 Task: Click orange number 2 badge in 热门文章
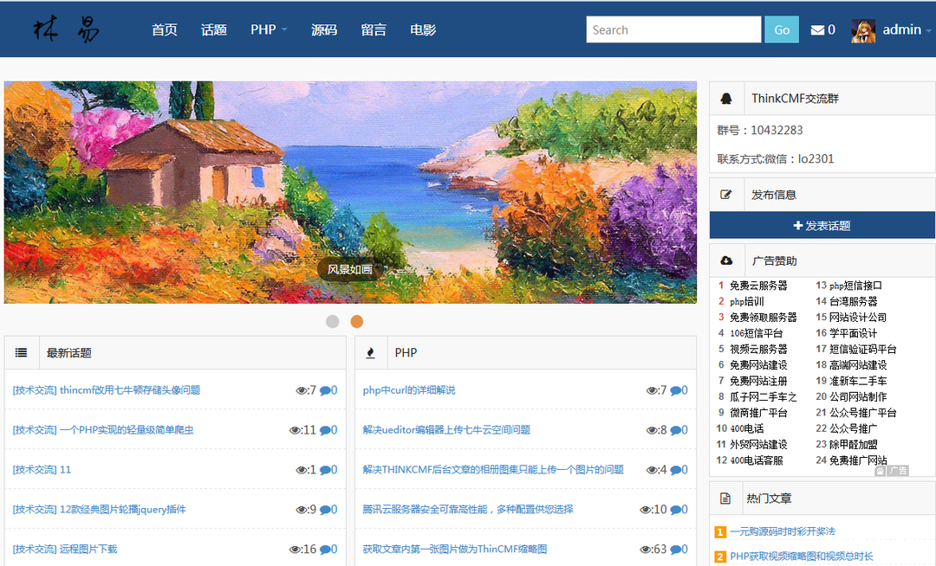pyautogui.click(x=720, y=557)
